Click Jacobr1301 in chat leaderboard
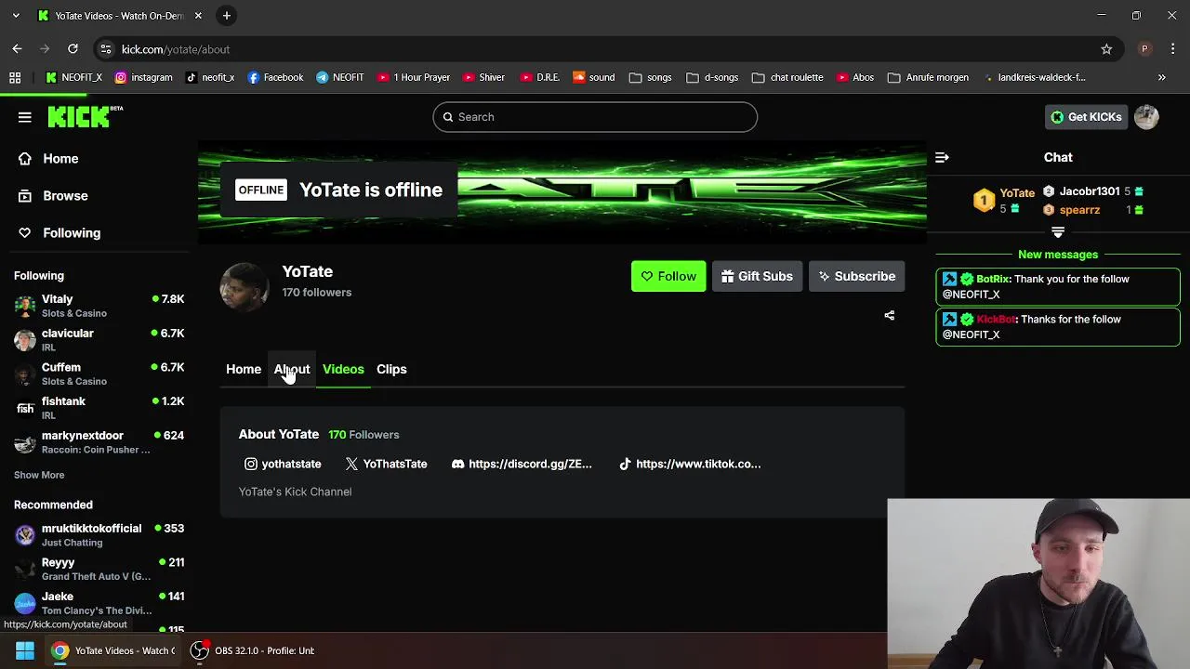 [x=1090, y=191]
